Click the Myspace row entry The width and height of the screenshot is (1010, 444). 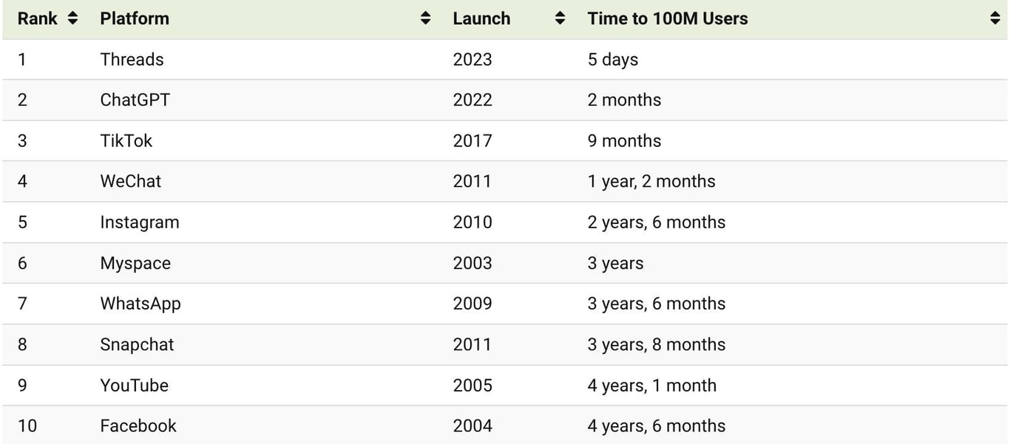click(135, 263)
